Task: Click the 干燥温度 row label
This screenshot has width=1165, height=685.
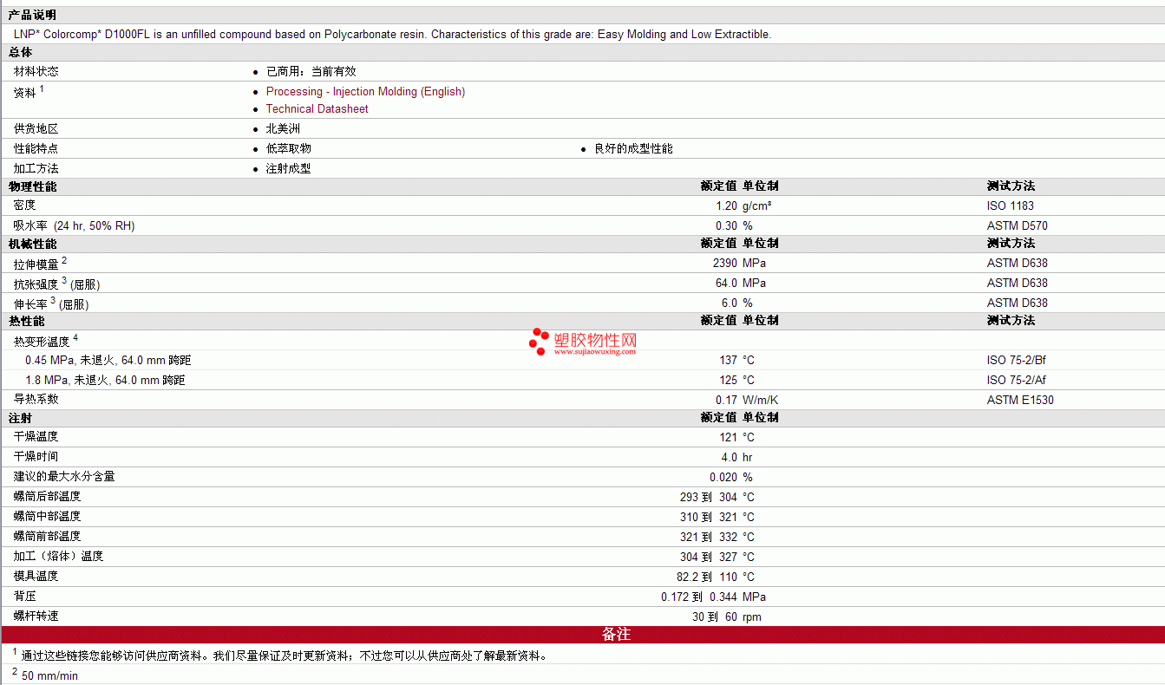Action: [36, 437]
